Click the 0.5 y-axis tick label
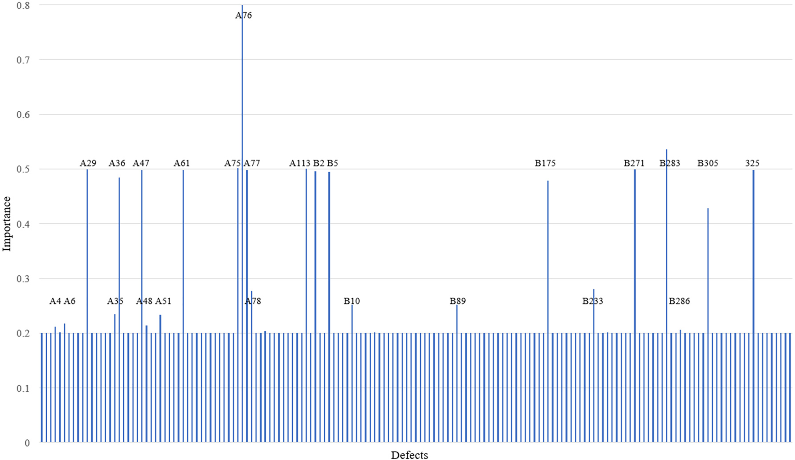795x460 pixels. (x=23, y=169)
